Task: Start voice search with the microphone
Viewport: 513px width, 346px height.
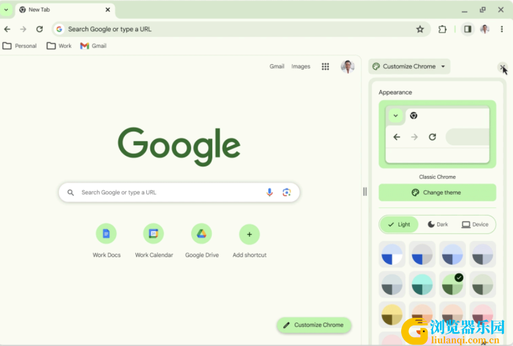Action: (x=269, y=192)
